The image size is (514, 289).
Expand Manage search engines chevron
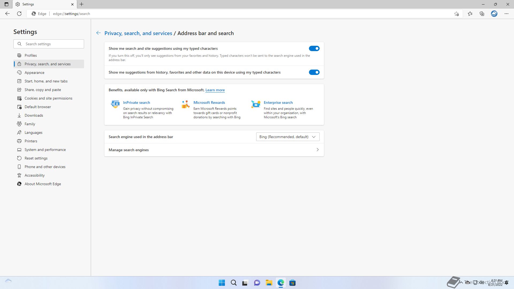tap(318, 150)
